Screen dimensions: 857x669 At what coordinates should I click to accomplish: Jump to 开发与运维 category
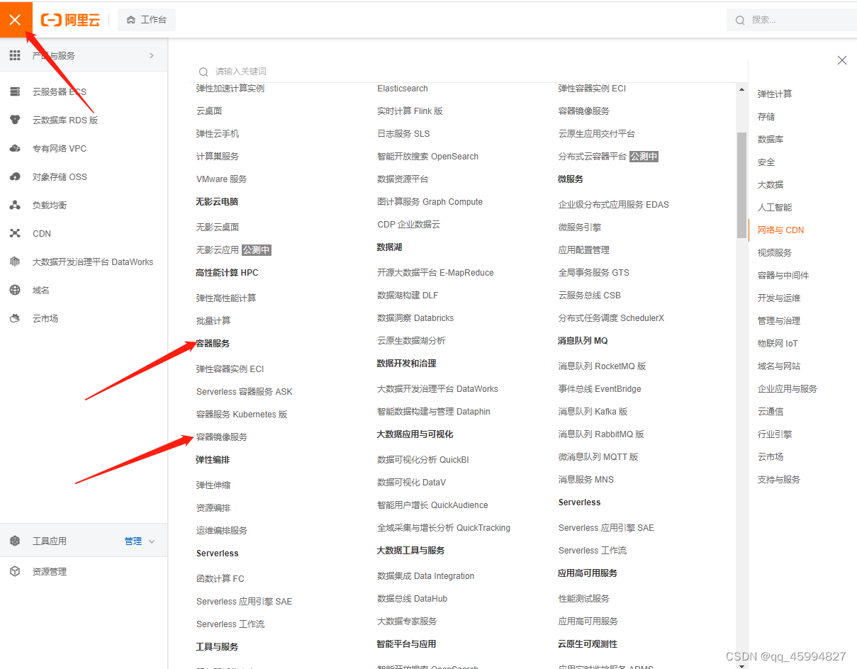click(779, 298)
